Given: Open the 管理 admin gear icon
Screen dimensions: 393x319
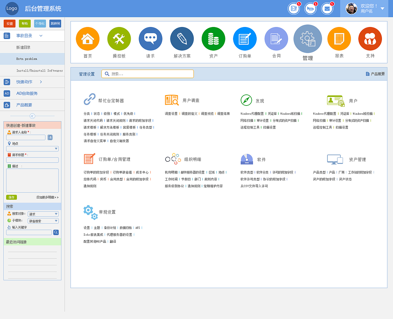Looking at the screenshot, I should [x=308, y=39].
